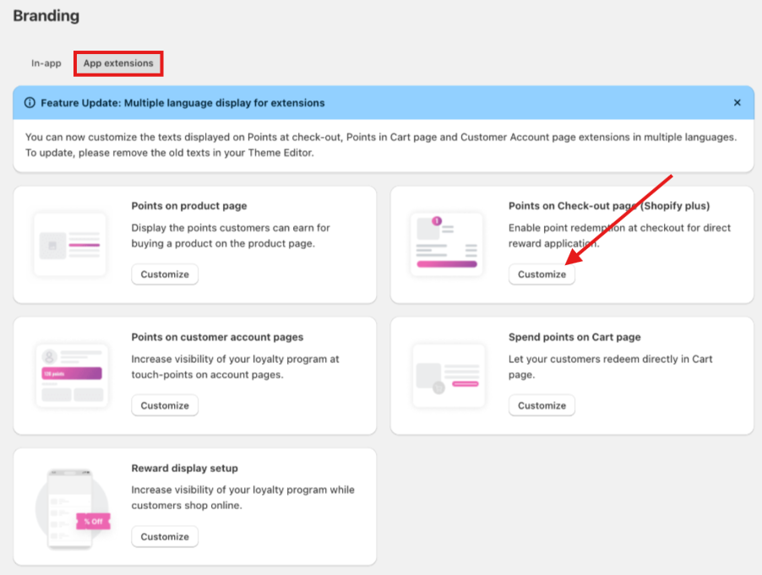The width and height of the screenshot is (762, 575).
Task: Click the customer account pages illustration
Action: (x=71, y=375)
